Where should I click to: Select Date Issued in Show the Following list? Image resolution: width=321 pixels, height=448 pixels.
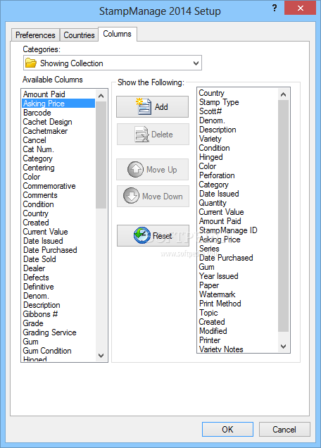tap(238, 194)
